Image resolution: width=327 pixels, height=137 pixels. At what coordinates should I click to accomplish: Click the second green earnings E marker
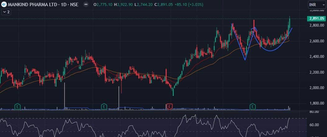tap(104, 107)
